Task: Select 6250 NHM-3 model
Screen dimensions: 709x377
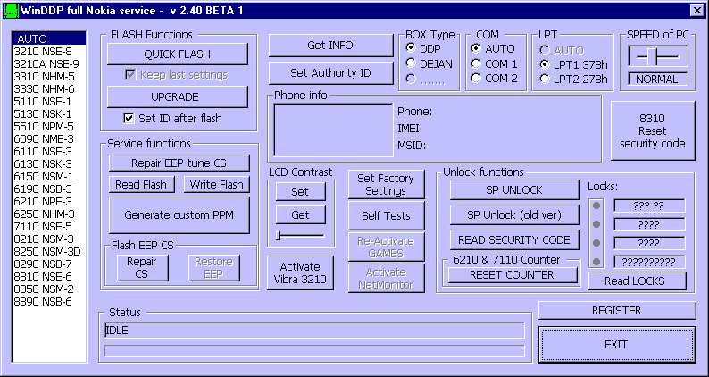Action: point(49,214)
